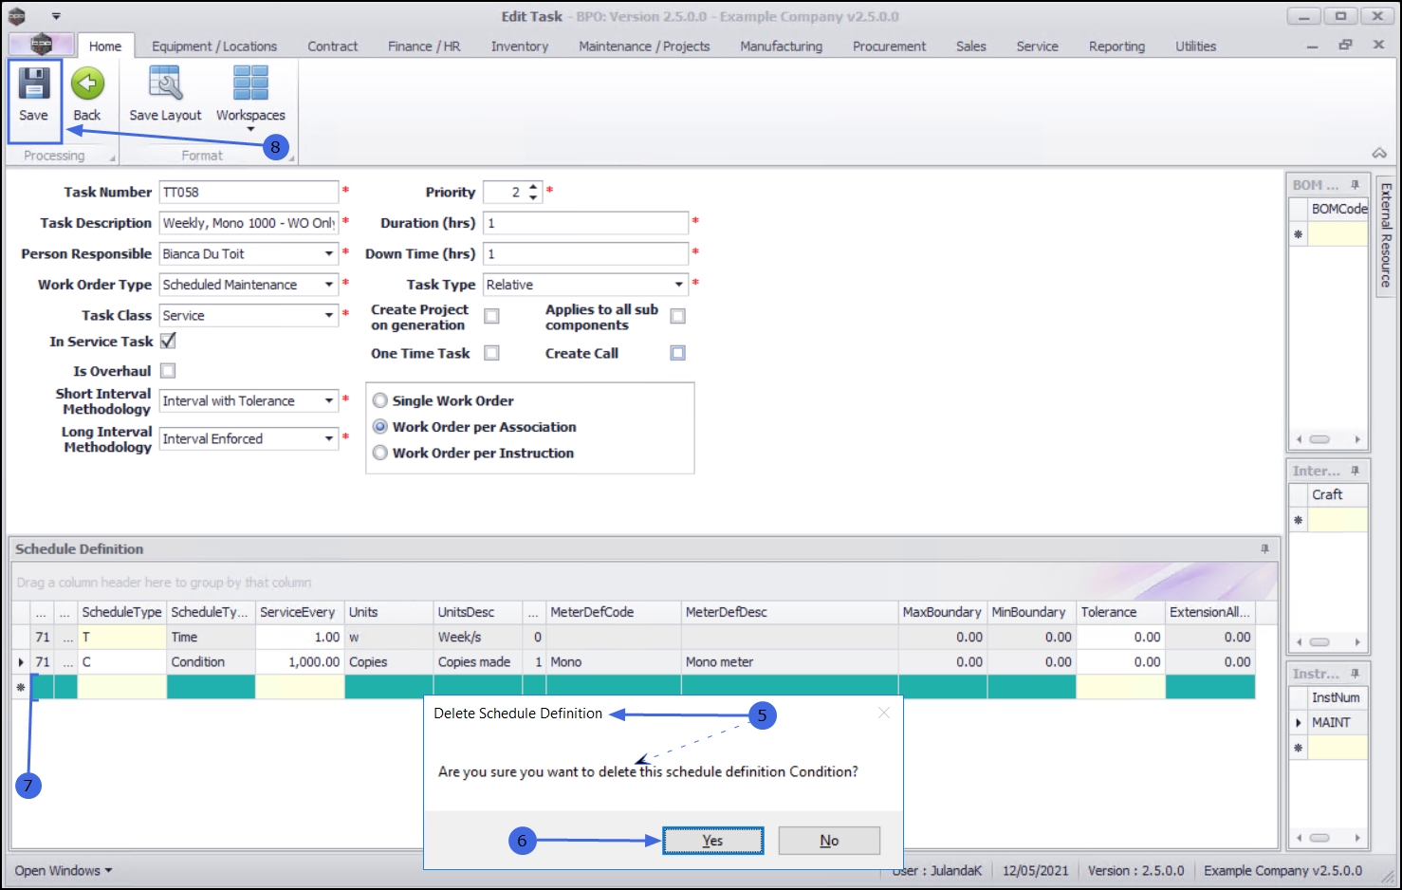Select Work Order per Association option

tap(380, 427)
